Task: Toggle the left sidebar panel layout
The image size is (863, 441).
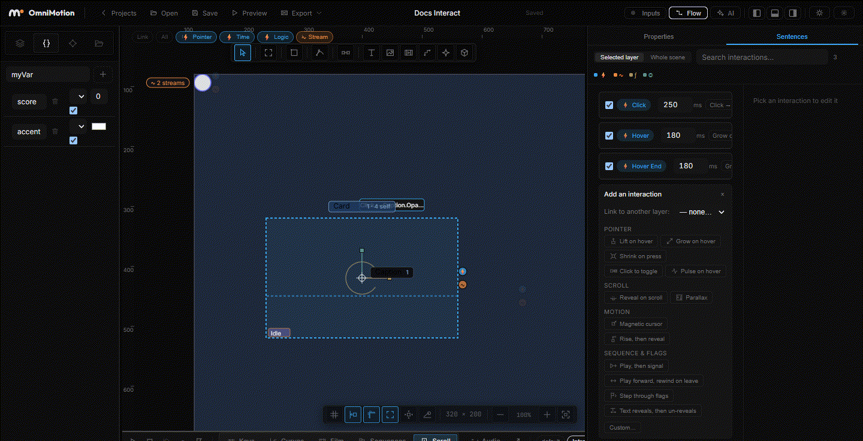Action: click(757, 13)
